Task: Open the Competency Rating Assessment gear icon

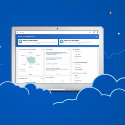Action: (42, 50)
